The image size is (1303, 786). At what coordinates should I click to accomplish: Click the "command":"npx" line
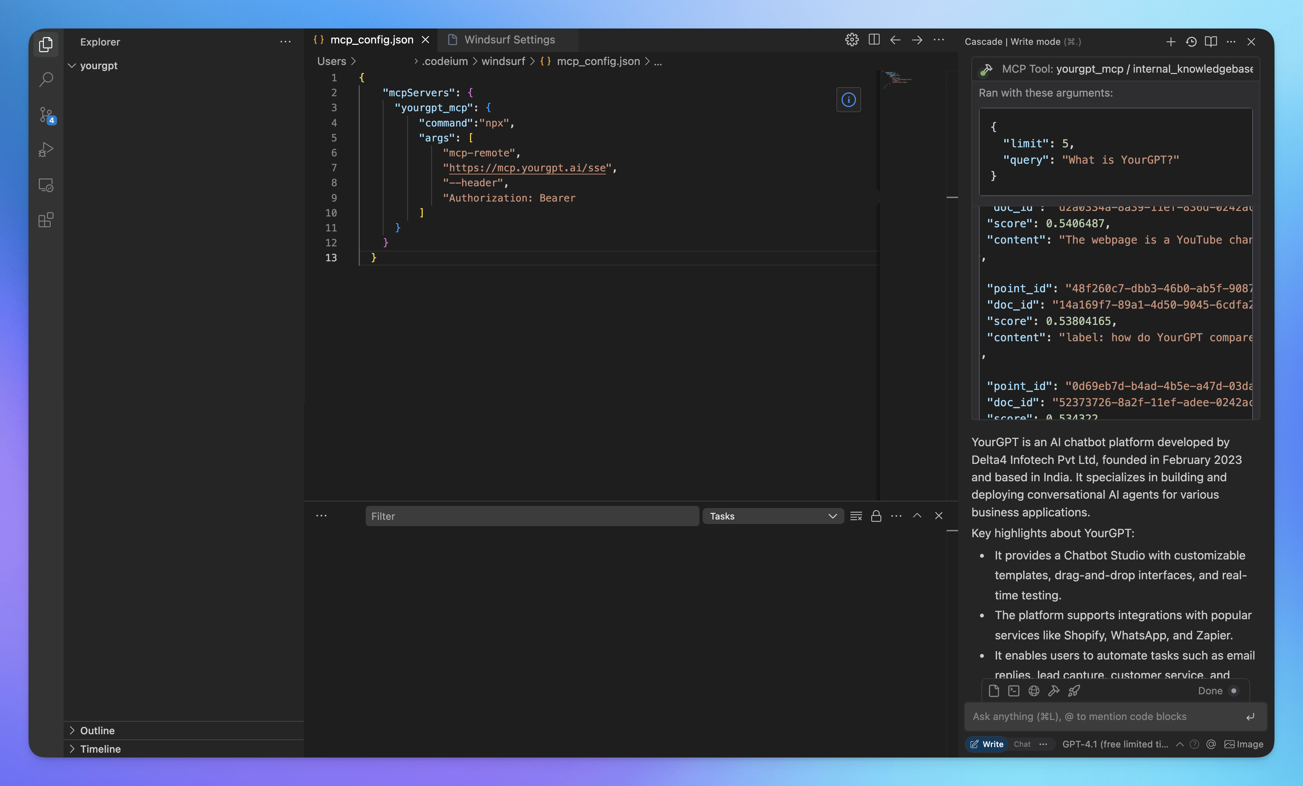pyautogui.click(x=467, y=123)
